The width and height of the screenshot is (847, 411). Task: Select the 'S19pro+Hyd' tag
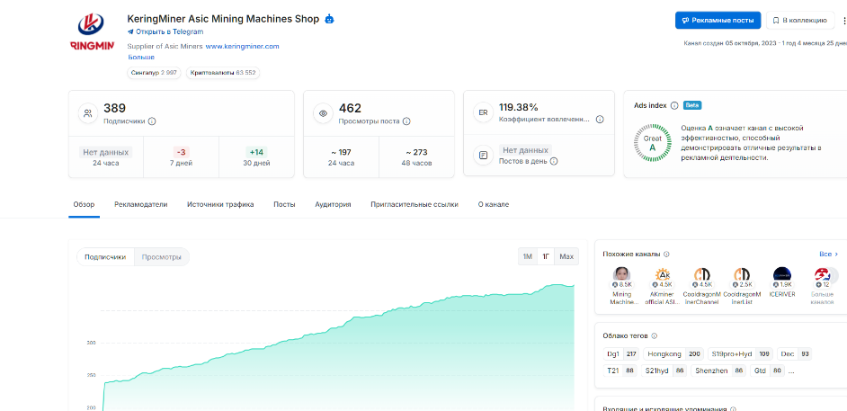[x=740, y=354]
